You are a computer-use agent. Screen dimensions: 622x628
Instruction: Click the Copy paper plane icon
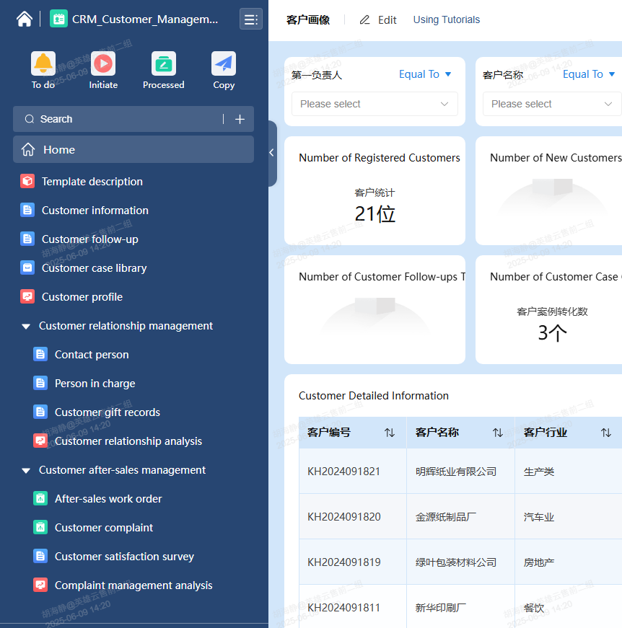pyautogui.click(x=224, y=64)
